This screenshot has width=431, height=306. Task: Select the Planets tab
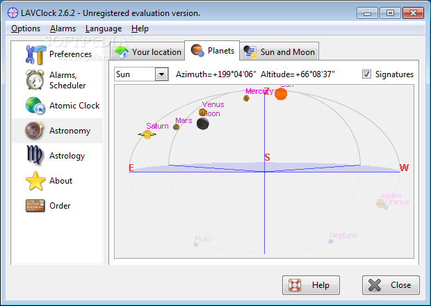[x=212, y=51]
